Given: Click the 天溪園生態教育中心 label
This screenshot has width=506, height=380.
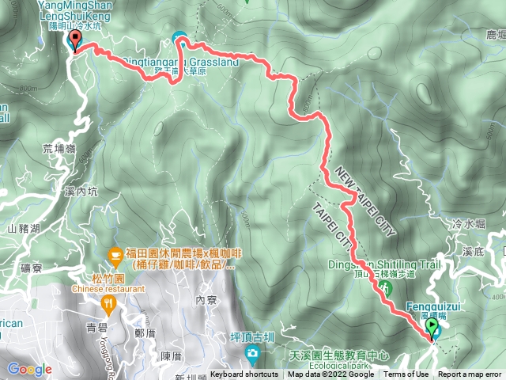Looking at the screenshot, I should pyautogui.click(x=338, y=359).
